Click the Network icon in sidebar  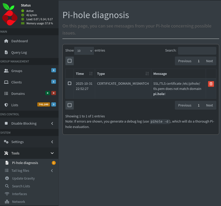7,202
